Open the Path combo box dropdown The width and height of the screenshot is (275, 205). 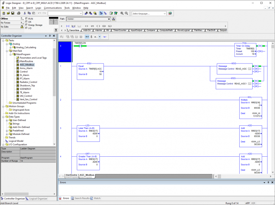point(109,19)
